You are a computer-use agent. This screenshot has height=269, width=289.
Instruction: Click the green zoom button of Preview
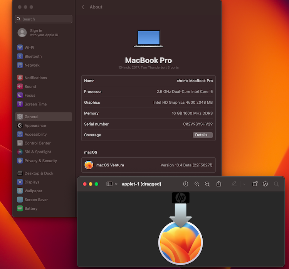pyautogui.click(x=96, y=184)
